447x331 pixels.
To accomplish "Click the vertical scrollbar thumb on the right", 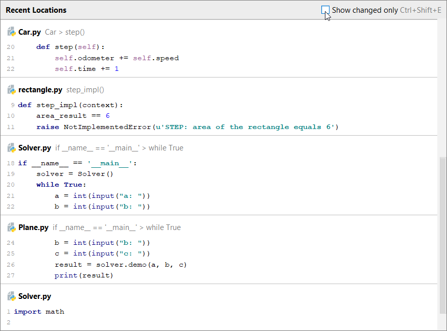I will click(x=442, y=235).
